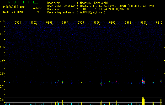The height and width of the screenshot is (105, 165).
Task: Click the 0903 time marker
Action: point(49,23)
